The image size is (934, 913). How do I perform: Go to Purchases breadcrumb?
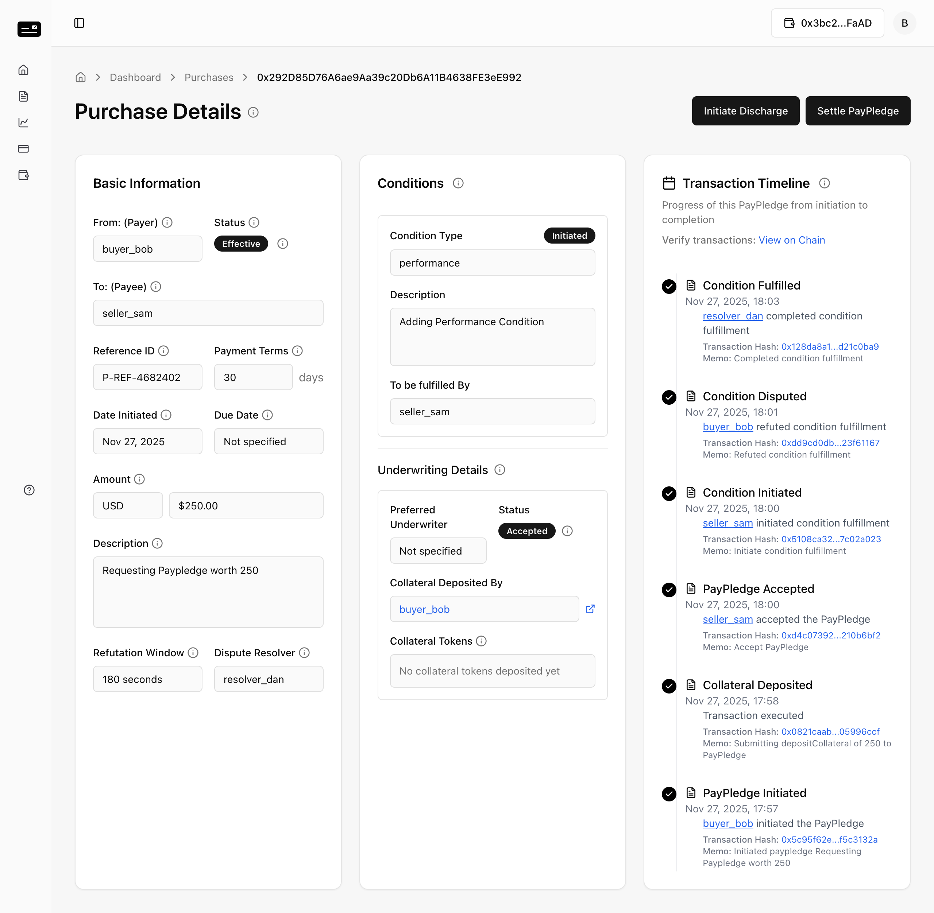click(x=209, y=77)
